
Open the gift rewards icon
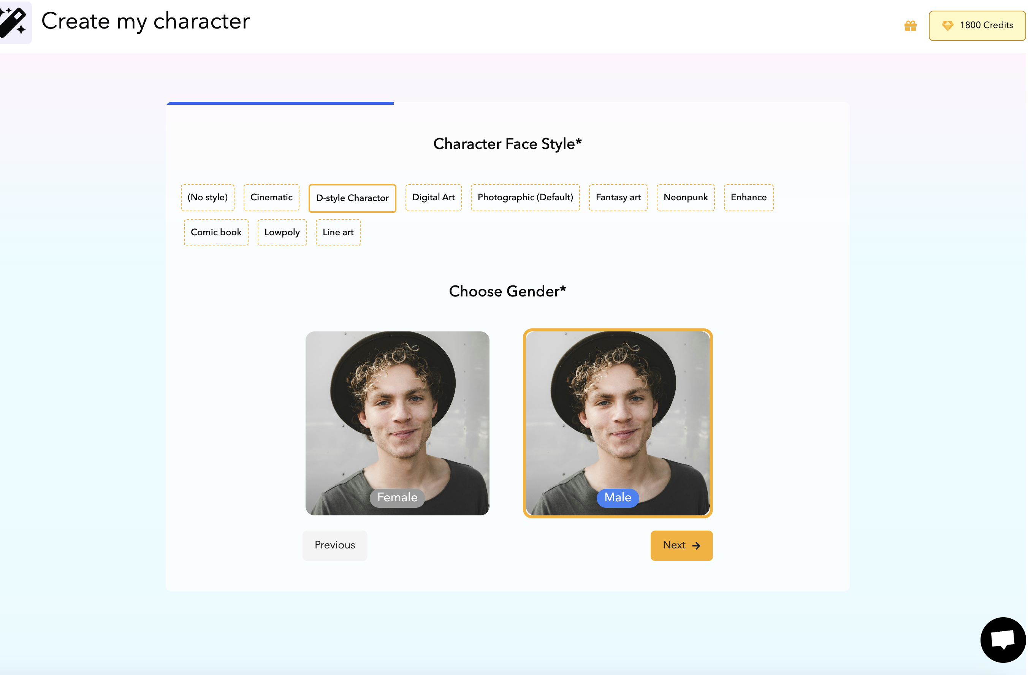pyautogui.click(x=910, y=26)
